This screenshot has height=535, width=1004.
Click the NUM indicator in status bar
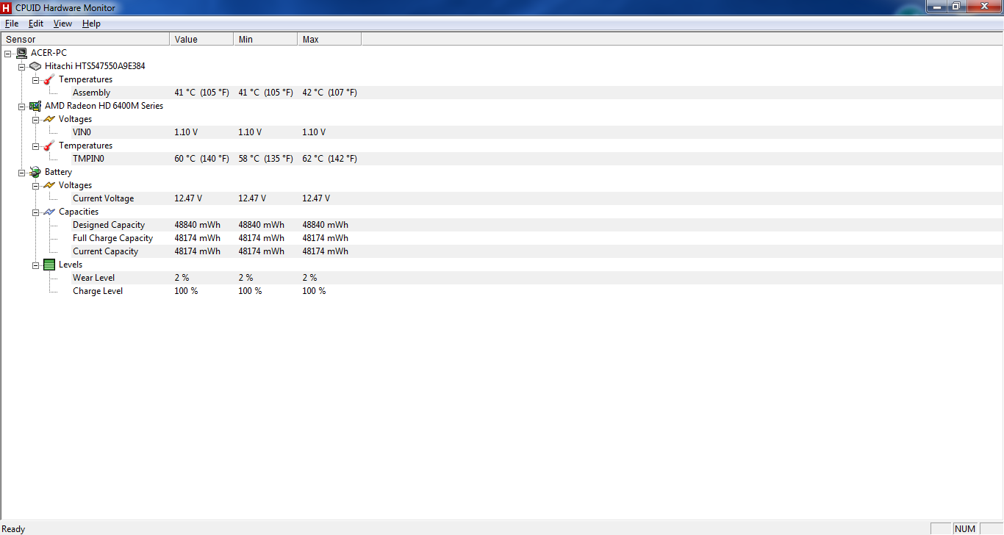click(965, 529)
